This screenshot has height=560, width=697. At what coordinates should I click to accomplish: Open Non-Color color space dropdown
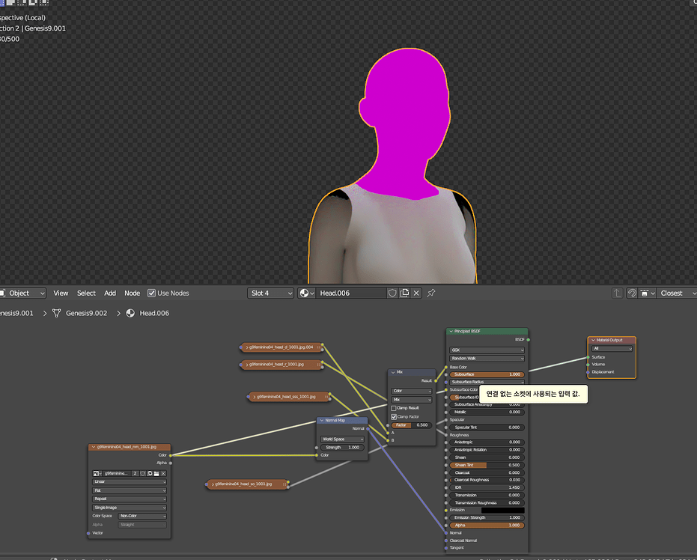pos(142,516)
